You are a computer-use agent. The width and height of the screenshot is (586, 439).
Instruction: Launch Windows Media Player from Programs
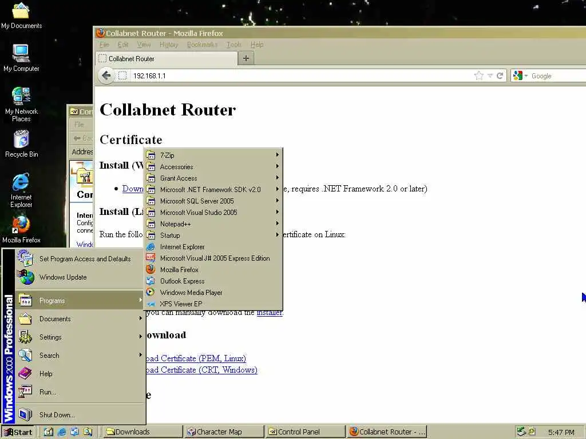[x=213, y=293]
